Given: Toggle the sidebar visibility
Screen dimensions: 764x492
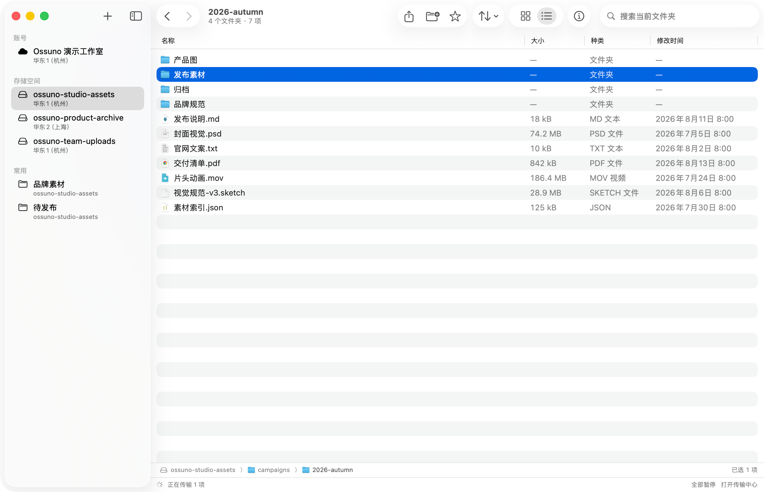Looking at the screenshot, I should tap(136, 16).
